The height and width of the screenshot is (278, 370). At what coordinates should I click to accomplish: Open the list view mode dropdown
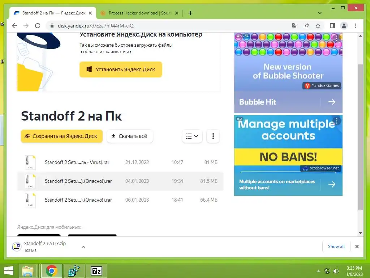(192, 136)
